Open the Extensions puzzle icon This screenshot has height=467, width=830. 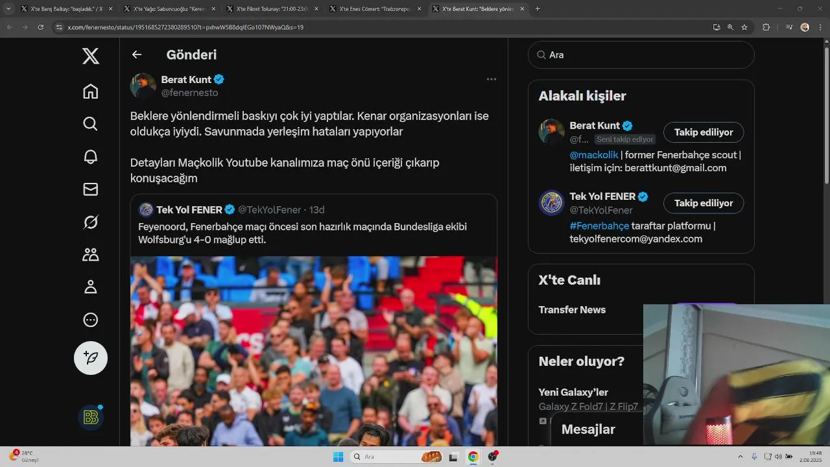[766, 27]
